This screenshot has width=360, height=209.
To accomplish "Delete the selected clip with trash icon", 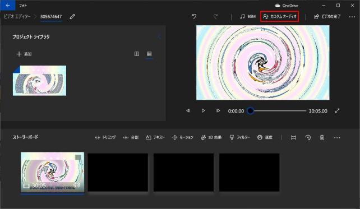I will [x=322, y=138].
